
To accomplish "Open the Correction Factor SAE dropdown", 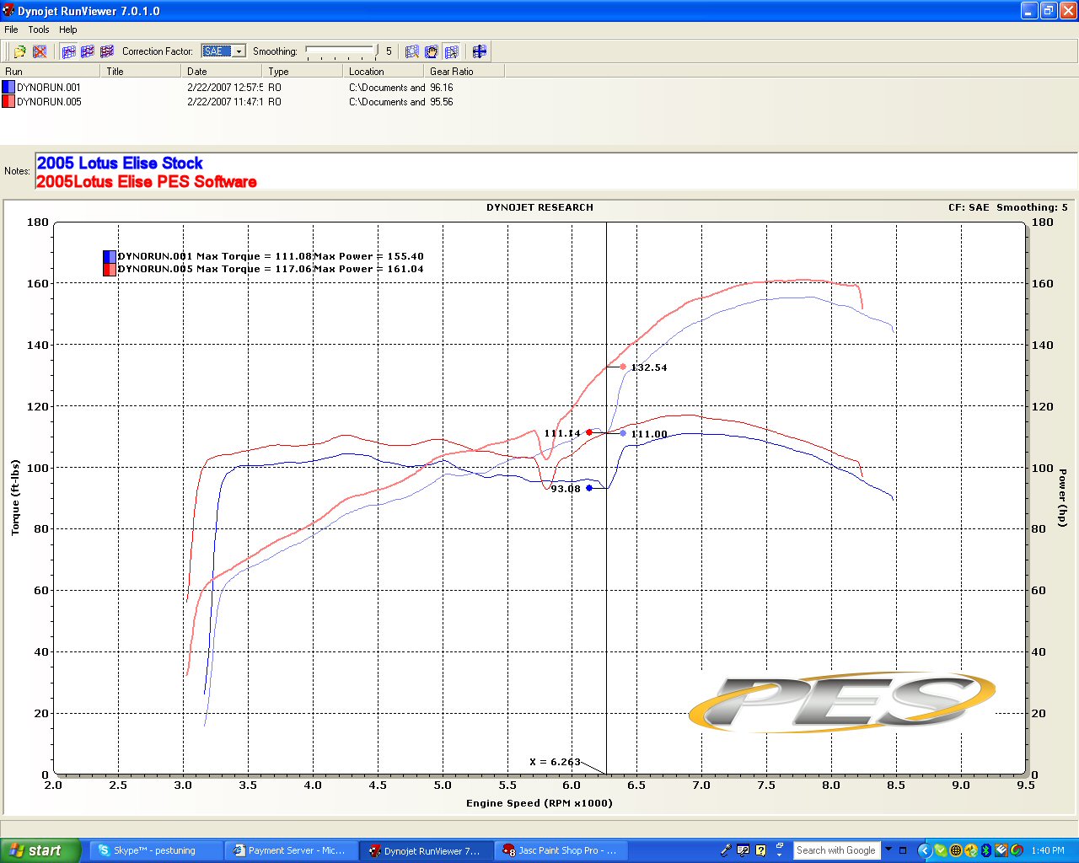I will coord(239,51).
